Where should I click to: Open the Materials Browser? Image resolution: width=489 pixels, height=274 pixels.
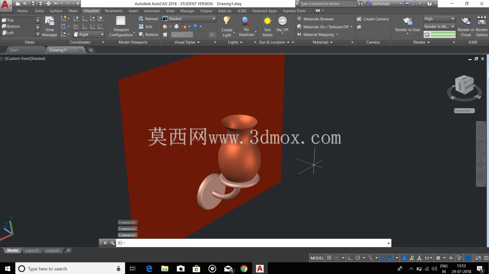point(315,19)
